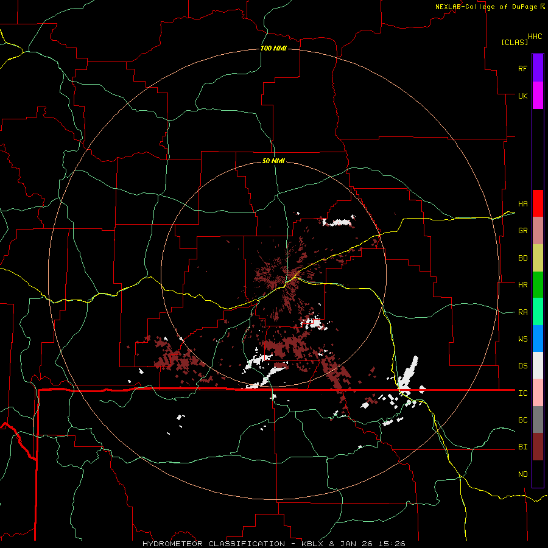548x548 pixels.
Task: Click the RF purple legend color block
Action: 538,68
